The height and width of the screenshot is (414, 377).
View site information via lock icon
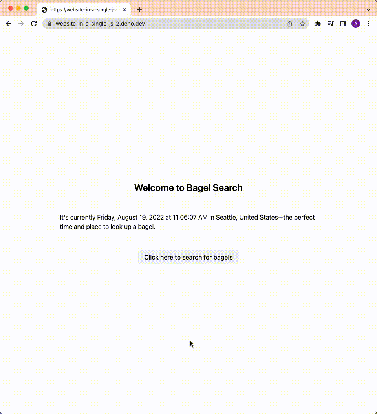pyautogui.click(x=49, y=24)
